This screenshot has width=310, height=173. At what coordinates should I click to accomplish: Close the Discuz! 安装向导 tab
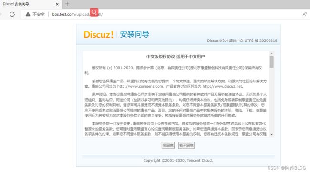coord(57,4)
